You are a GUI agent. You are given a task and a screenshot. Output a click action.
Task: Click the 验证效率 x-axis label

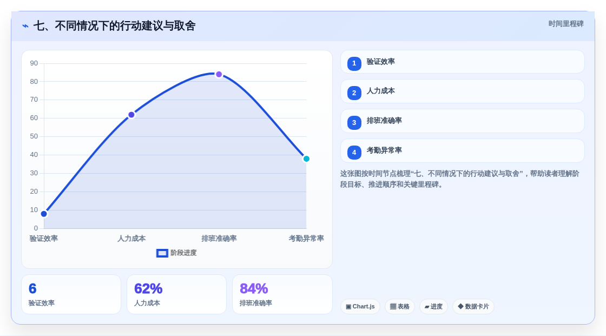[x=44, y=239]
